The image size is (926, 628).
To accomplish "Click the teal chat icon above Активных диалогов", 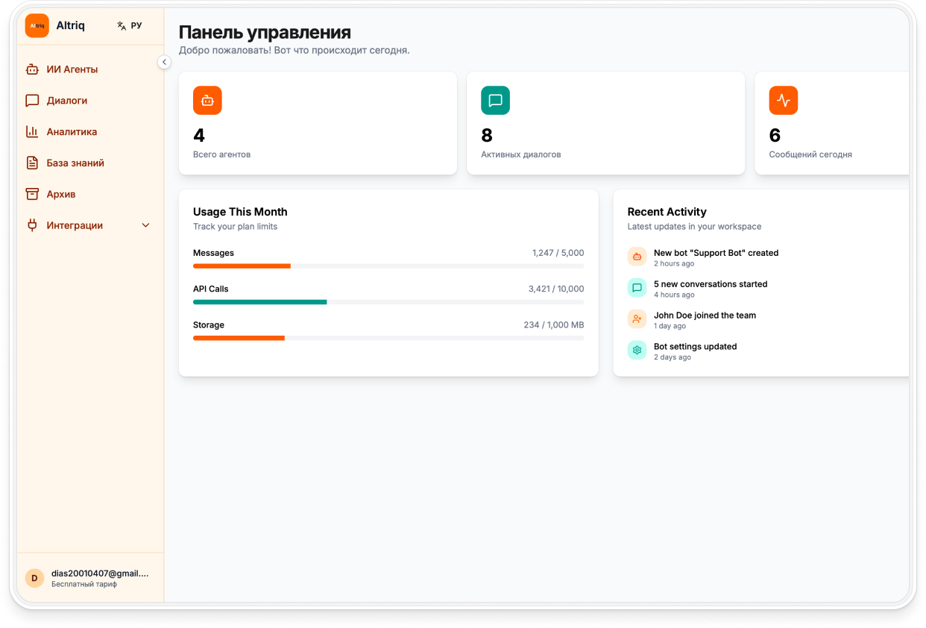I will pos(495,101).
